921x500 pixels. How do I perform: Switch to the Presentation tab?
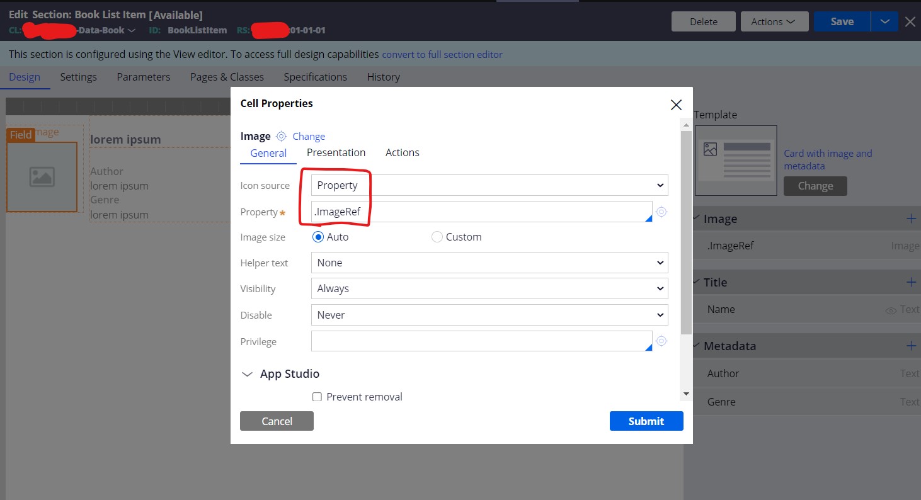click(x=336, y=152)
